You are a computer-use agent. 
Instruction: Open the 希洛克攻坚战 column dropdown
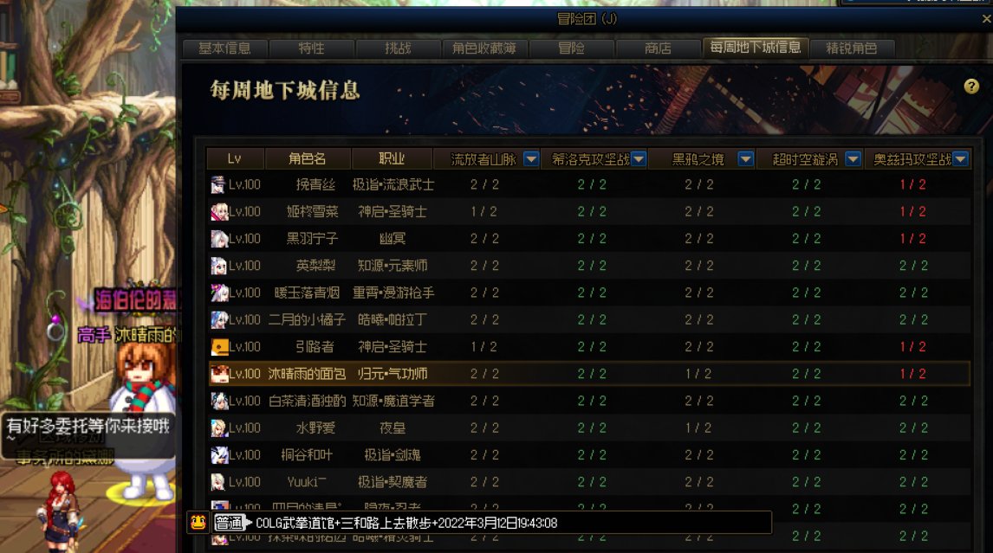639,159
